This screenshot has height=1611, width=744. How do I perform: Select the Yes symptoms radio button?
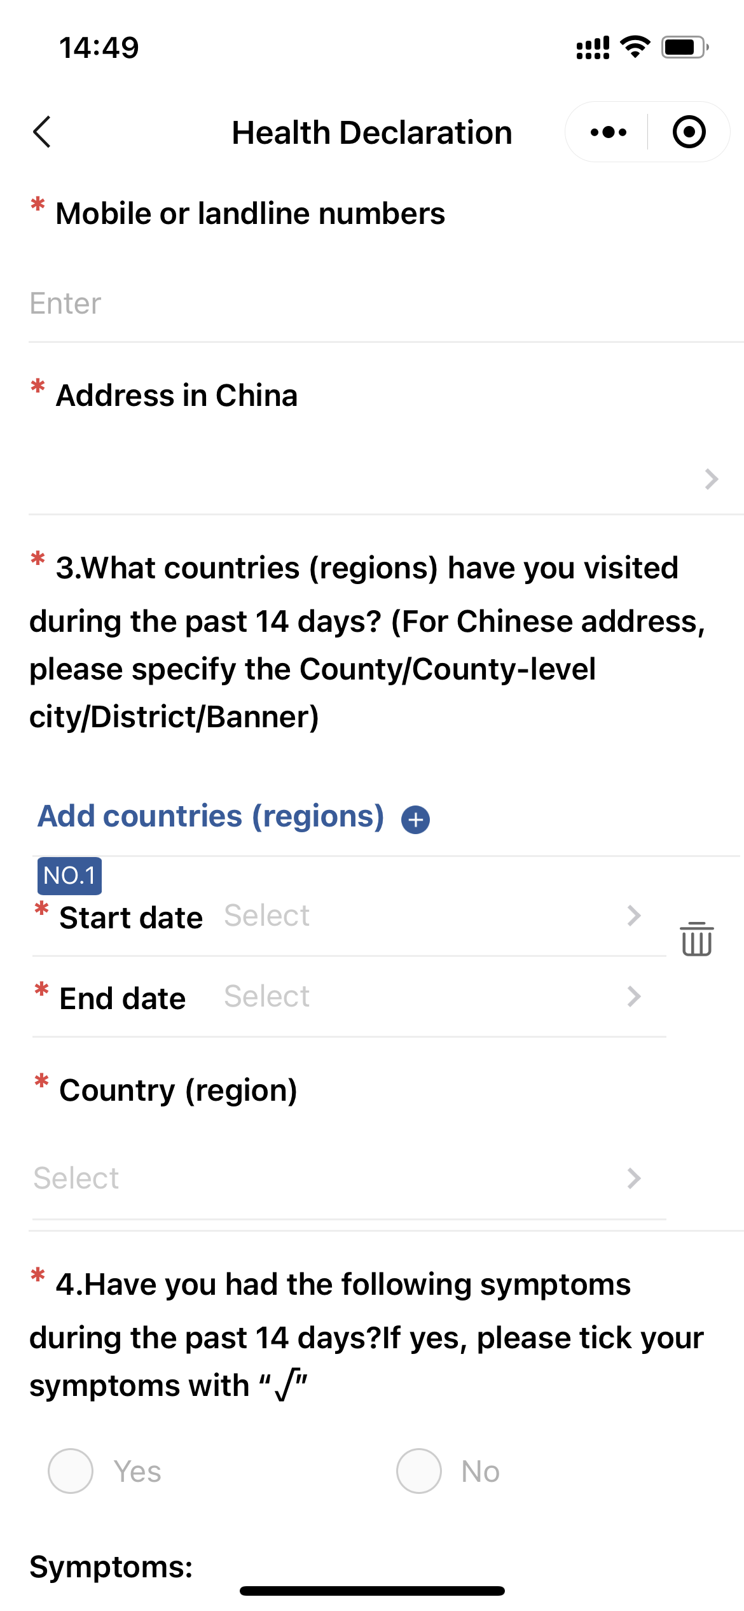pos(71,1470)
